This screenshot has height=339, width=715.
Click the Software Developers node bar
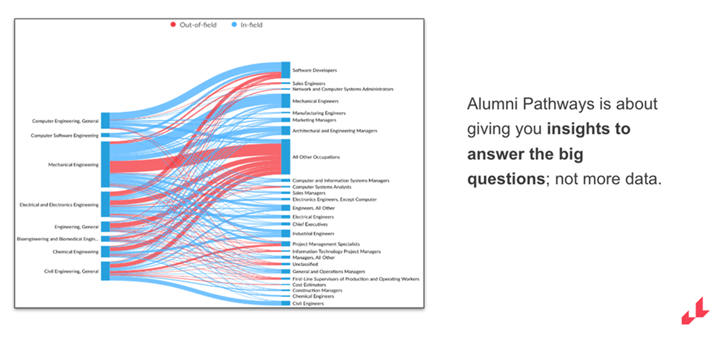286,70
